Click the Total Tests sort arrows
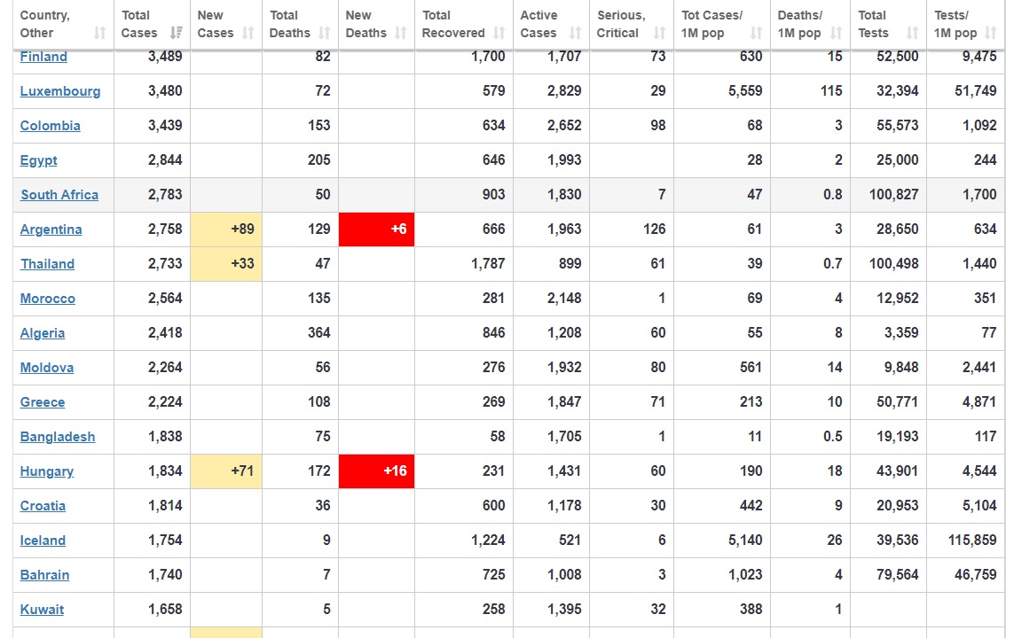 point(913,33)
